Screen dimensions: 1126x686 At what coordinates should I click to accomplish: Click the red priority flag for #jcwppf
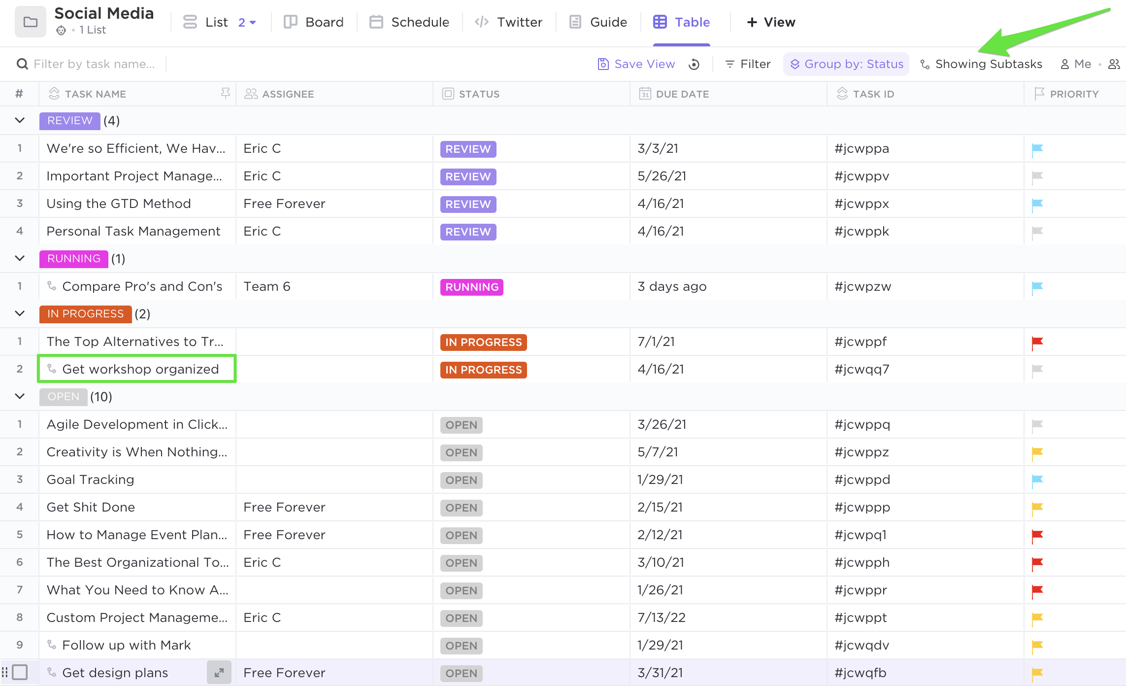click(x=1037, y=342)
